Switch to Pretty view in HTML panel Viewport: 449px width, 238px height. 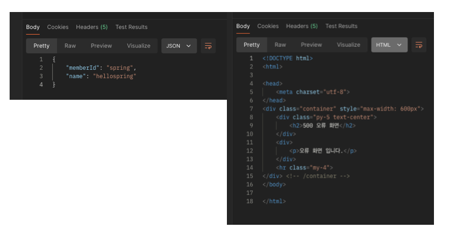[x=252, y=45]
